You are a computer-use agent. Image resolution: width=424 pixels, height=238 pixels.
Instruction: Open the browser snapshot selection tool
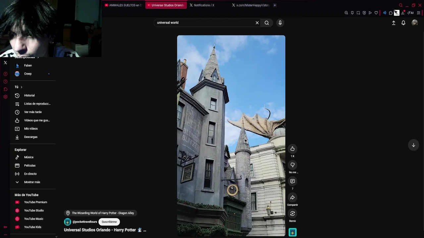358,13
